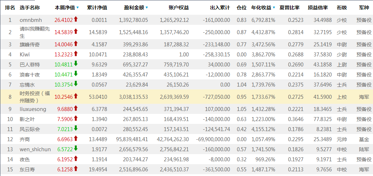Select 海军 in 东日寿 row
The height and width of the screenshot is (176, 373).
point(364,170)
